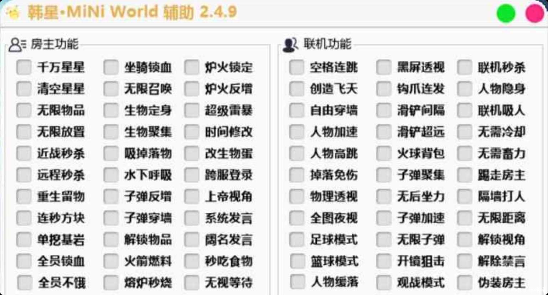The image size is (548, 295).
Task: Enable 吸掉落物 checkbox
Action: [111, 154]
